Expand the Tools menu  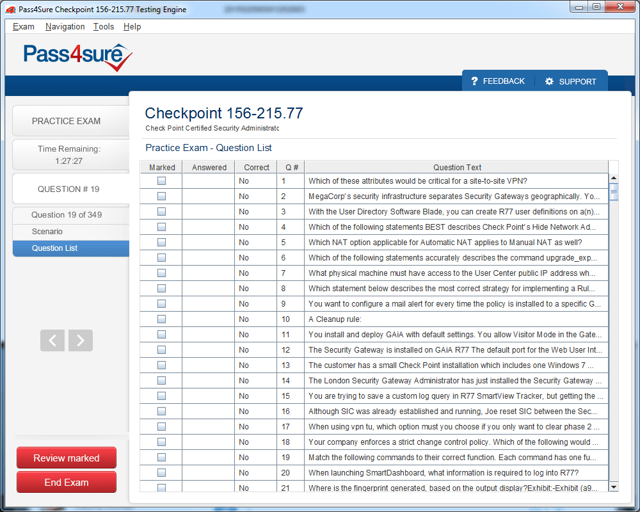pyautogui.click(x=103, y=27)
